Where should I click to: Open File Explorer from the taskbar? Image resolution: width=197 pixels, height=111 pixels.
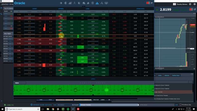(x=48, y=109)
